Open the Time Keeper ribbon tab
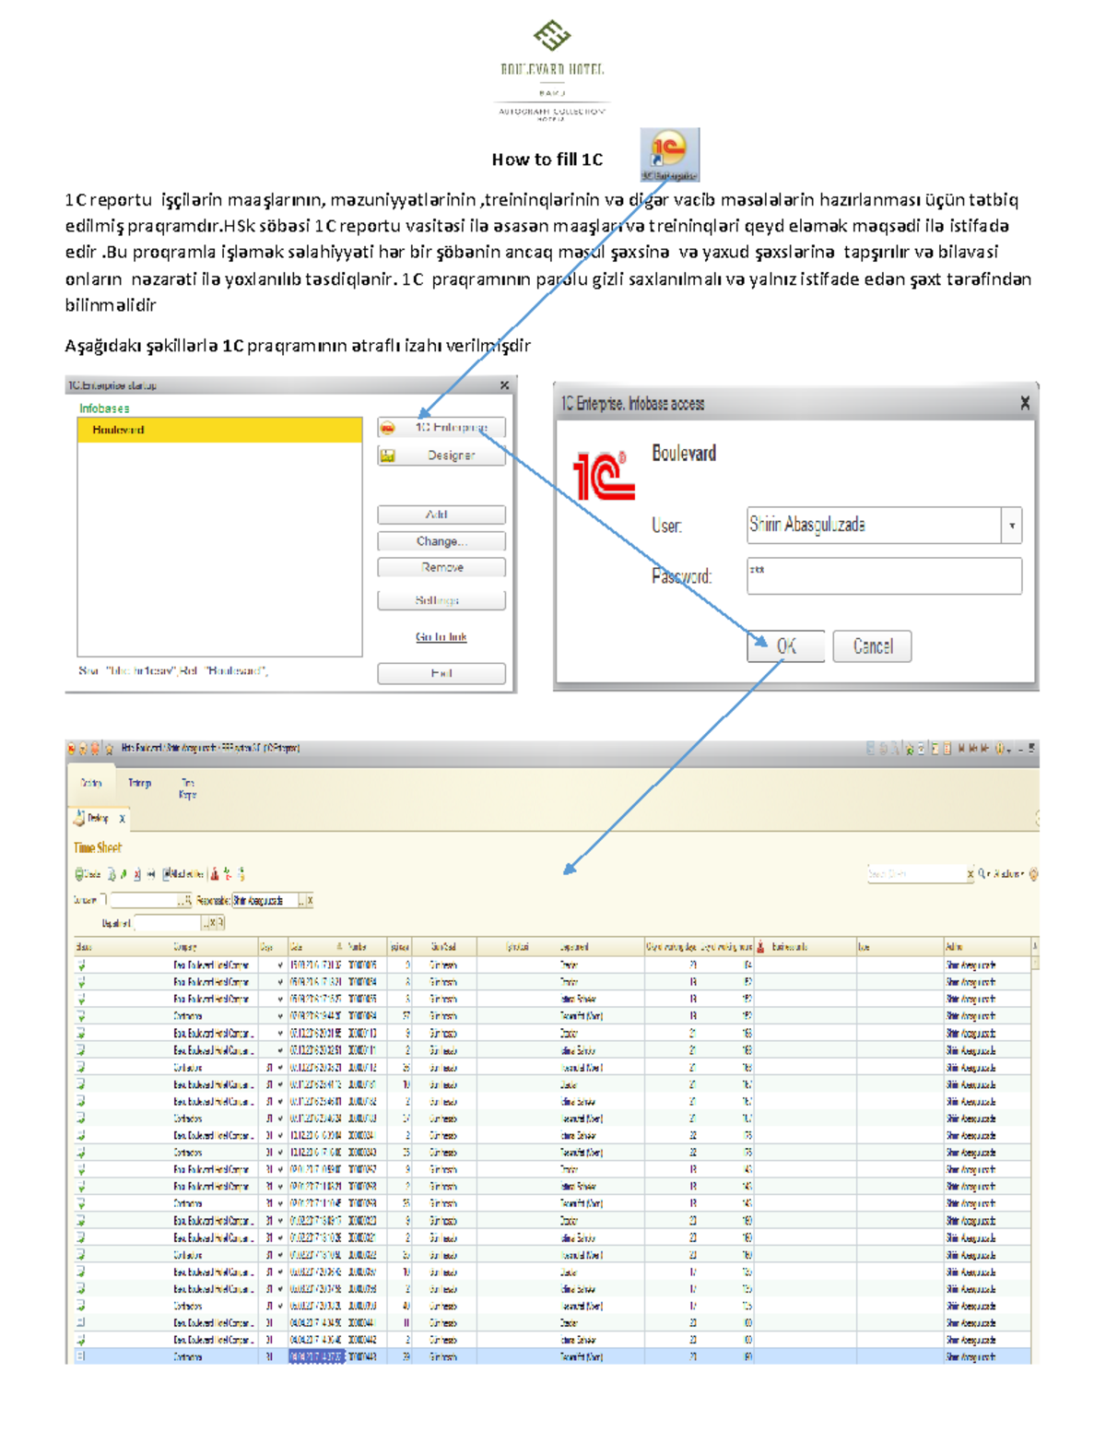Image resolution: width=1106 pixels, height=1432 pixels. click(187, 787)
